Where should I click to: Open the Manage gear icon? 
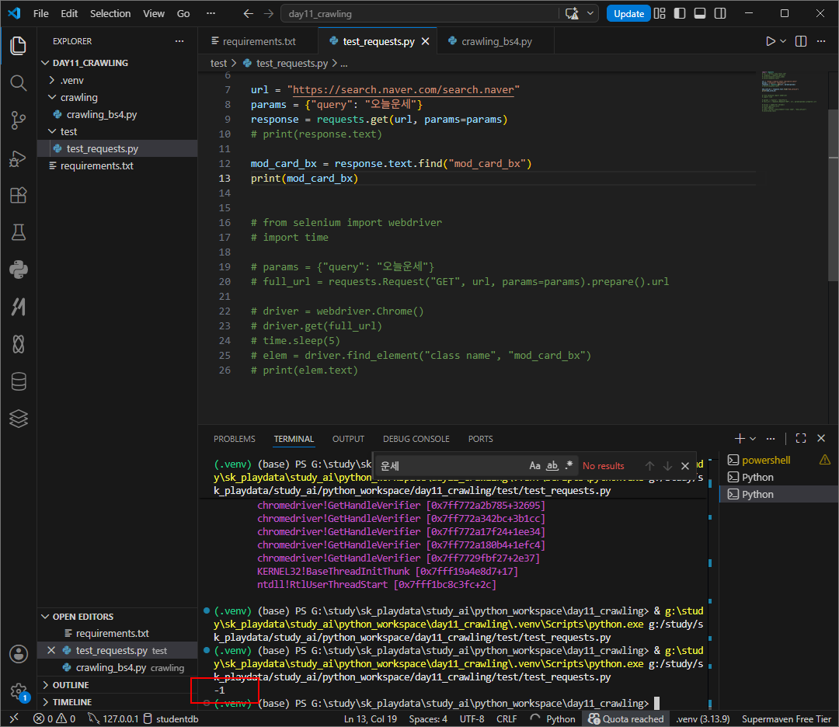coord(18,691)
